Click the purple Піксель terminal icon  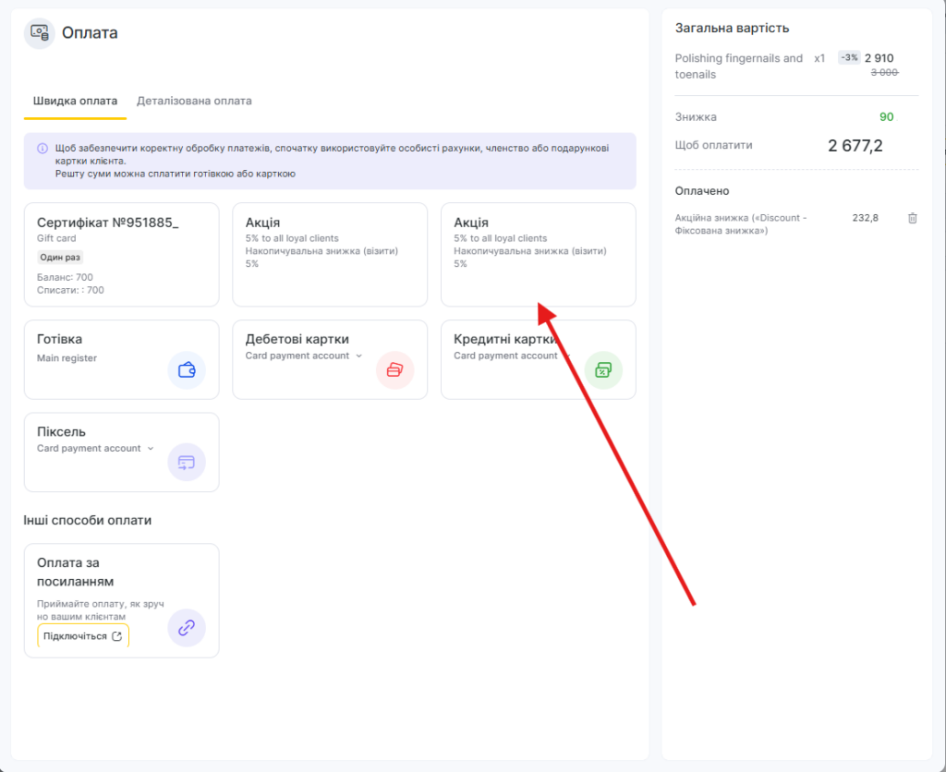tap(187, 462)
